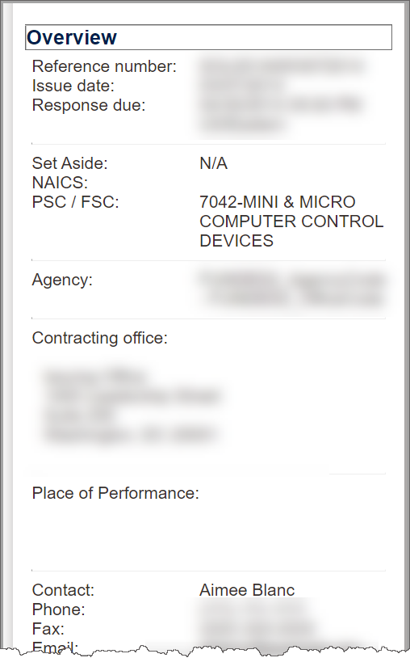Click the Response due label
This screenshot has height=658, width=410.
[x=89, y=105]
